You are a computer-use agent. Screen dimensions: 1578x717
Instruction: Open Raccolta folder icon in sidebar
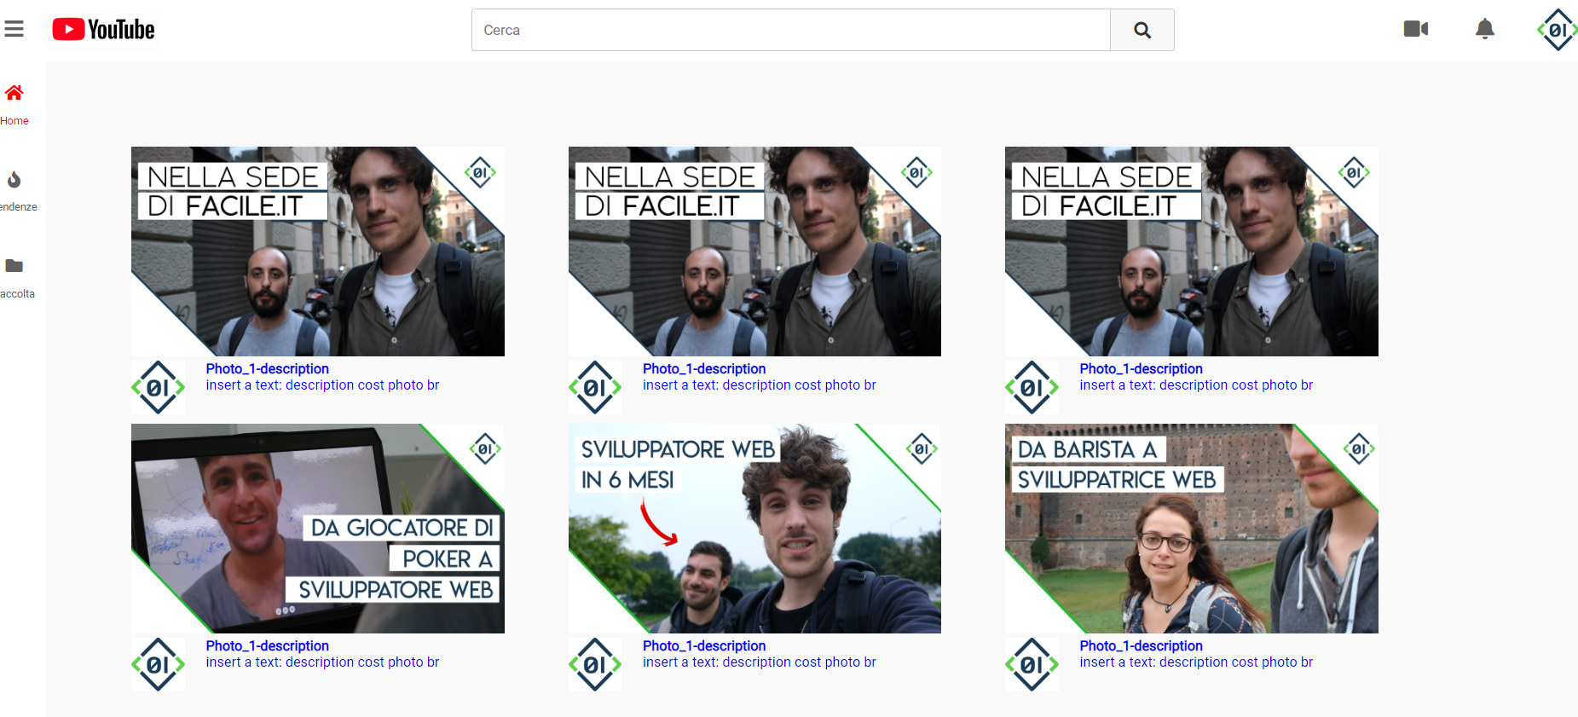tap(14, 266)
